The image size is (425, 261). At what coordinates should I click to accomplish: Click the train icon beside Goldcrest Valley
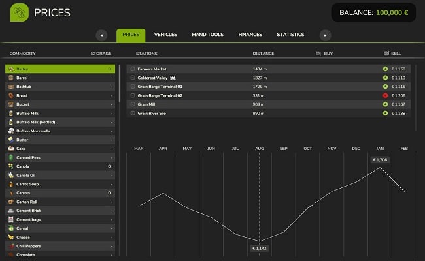pos(173,78)
